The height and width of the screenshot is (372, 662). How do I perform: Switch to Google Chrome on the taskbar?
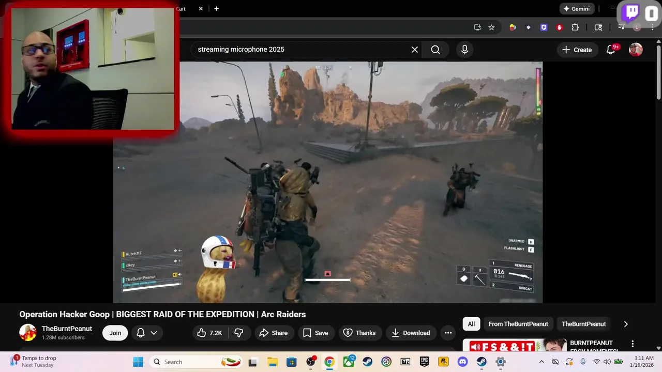click(329, 362)
